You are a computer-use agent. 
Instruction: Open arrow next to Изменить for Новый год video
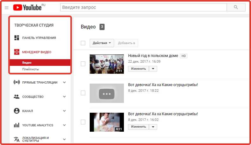click(x=153, y=69)
